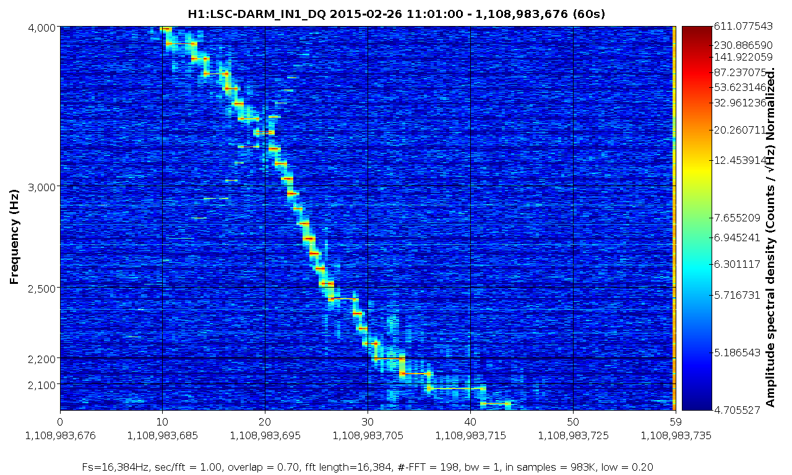Click GPS time label 1,108,983,695
792x475 pixels.
265,435
